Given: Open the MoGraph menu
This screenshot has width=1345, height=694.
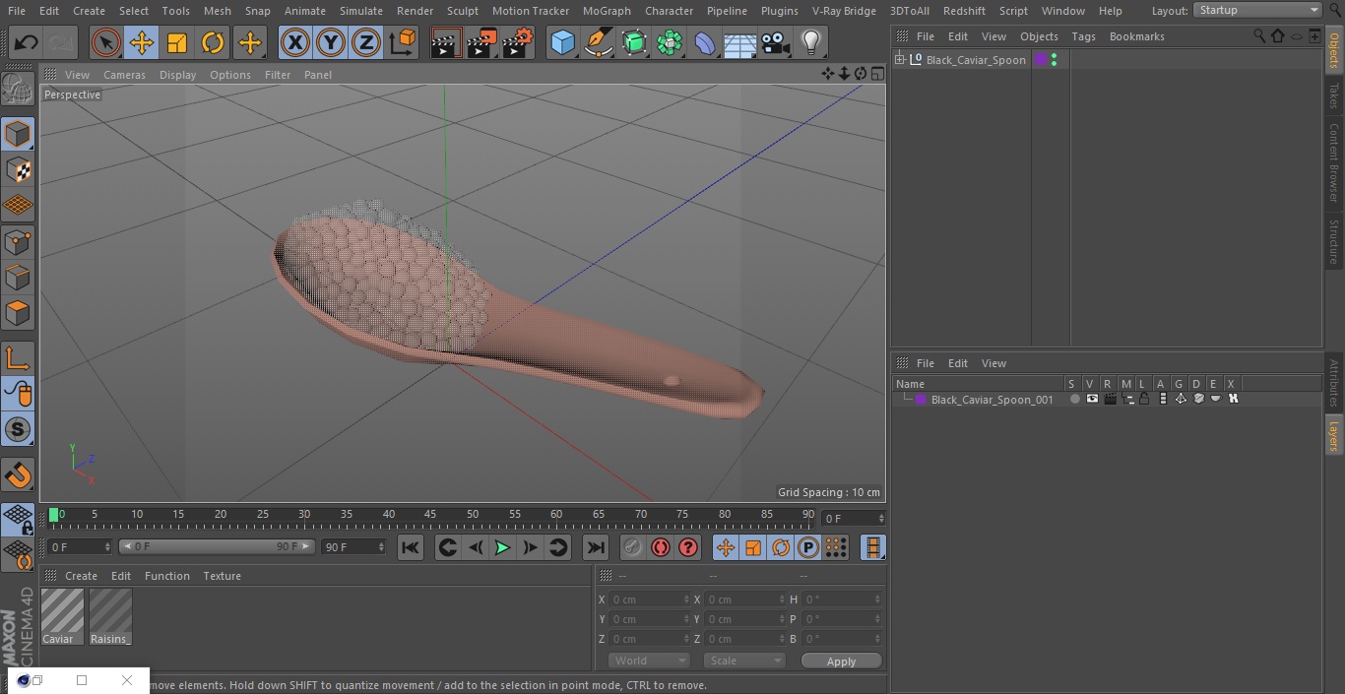Looking at the screenshot, I should [607, 11].
